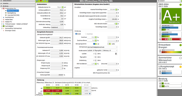Increase the Tilgungsfrei years stepper

point(96,57)
